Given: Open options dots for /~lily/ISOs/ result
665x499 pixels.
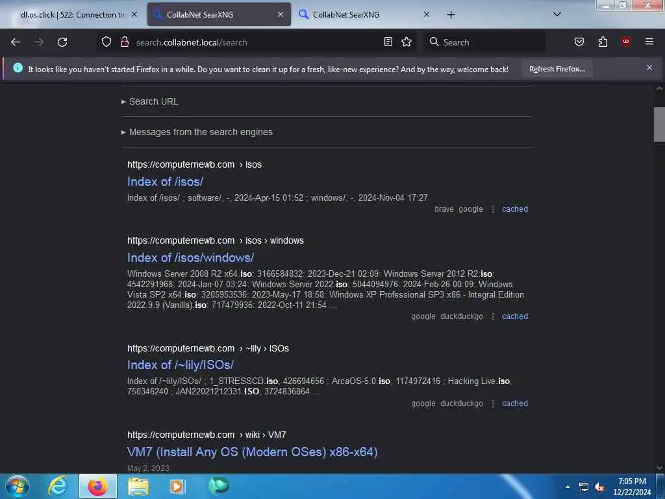Looking at the screenshot, I should [492, 403].
